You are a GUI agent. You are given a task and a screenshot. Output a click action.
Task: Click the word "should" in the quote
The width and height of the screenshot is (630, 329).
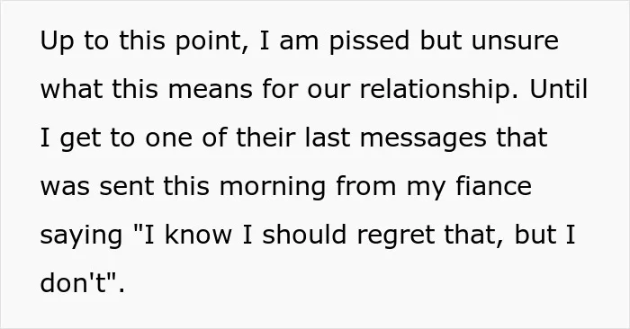304,234
